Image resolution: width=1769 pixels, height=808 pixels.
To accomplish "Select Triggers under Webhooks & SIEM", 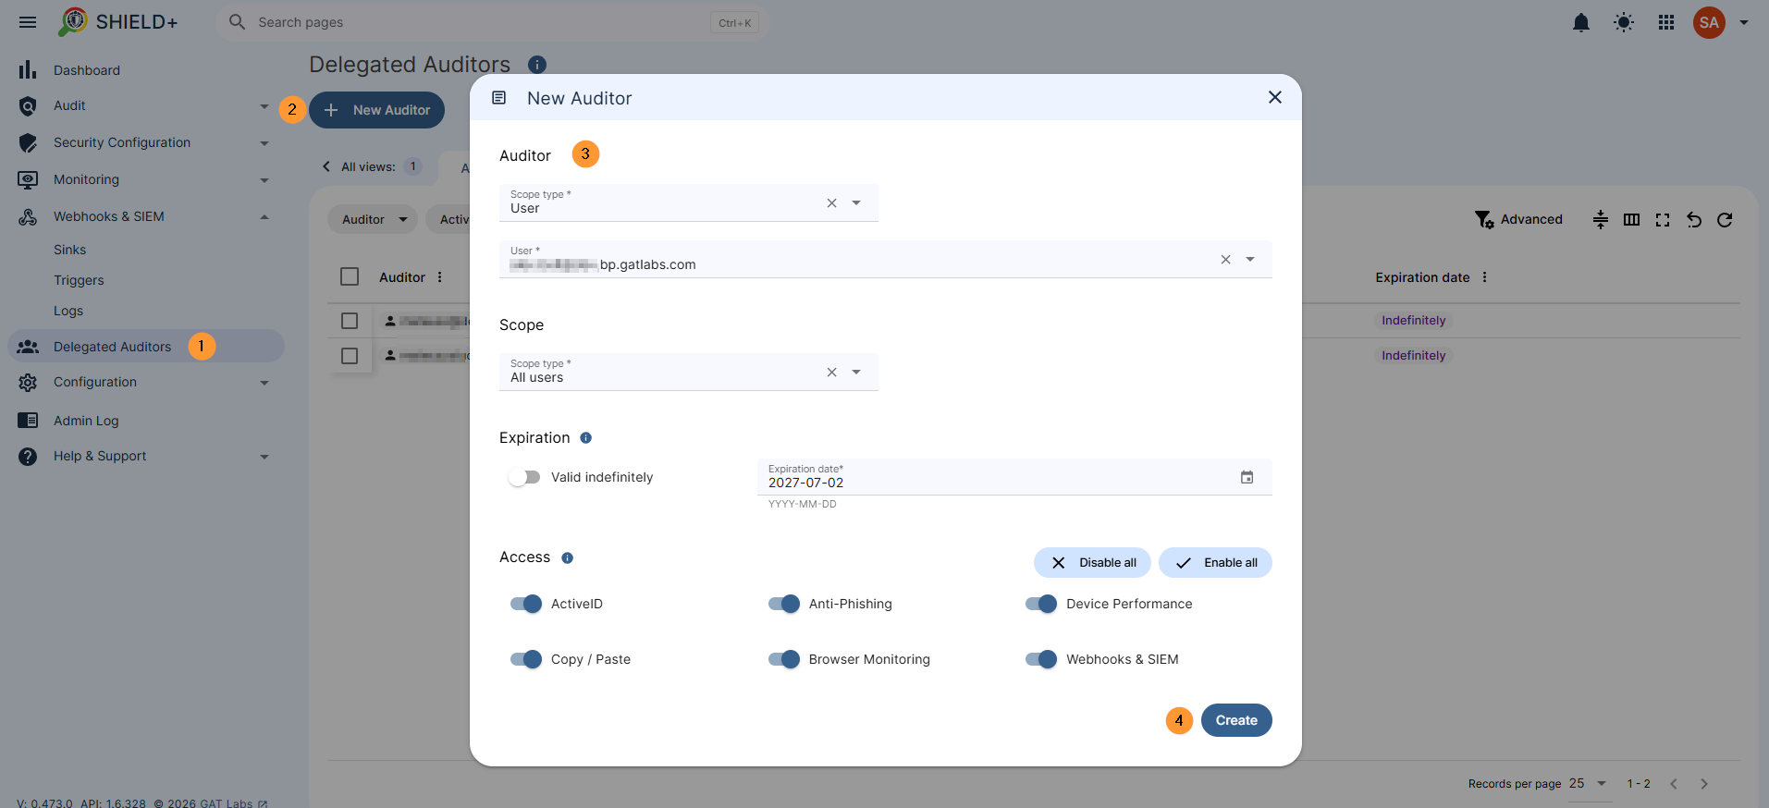I will (79, 280).
